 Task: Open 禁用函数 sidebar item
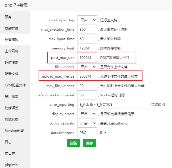click(15, 97)
